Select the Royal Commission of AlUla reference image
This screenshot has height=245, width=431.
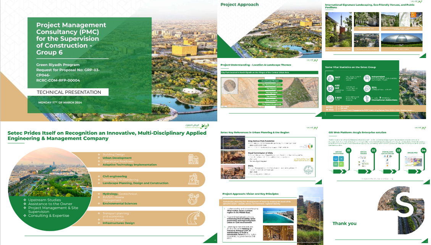[x=232, y=157]
